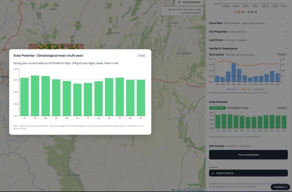Viewport: 292px width, 192px height.
Task: Toggle the Rainfall legend item
Action: (231, 89)
